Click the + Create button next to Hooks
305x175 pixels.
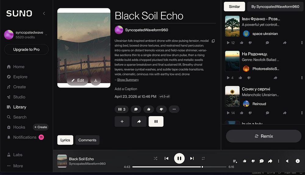point(41,127)
